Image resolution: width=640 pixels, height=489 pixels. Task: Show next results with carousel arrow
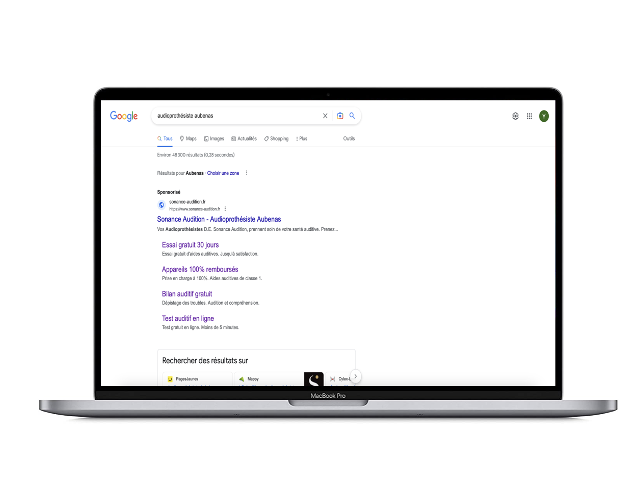coord(355,376)
